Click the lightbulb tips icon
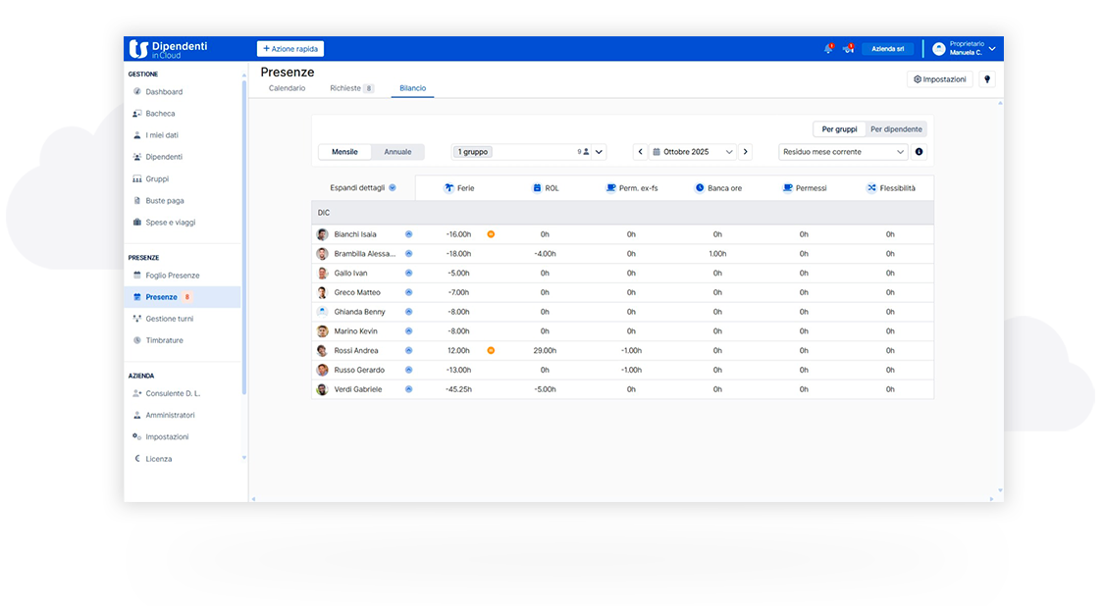 [987, 79]
